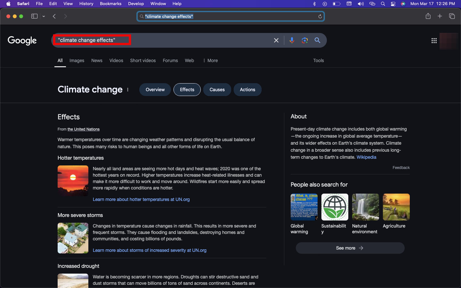Open Agriculture related search
Screen dimensions: 461x288
(396, 211)
